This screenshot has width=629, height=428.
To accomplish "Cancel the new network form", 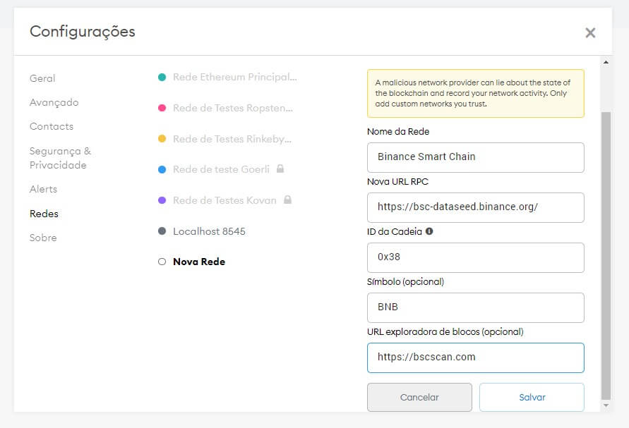I will pyautogui.click(x=419, y=397).
